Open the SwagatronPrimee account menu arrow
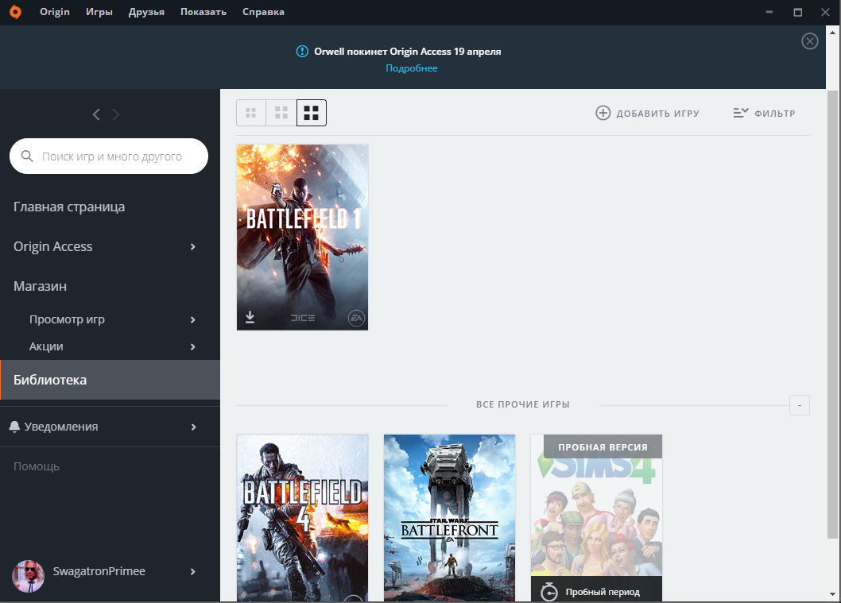The width and height of the screenshot is (841, 603). [x=192, y=571]
